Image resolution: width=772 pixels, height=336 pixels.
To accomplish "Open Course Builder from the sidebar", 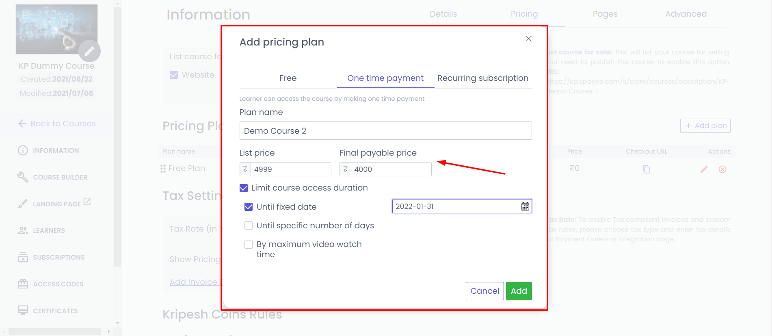I will [x=60, y=177].
